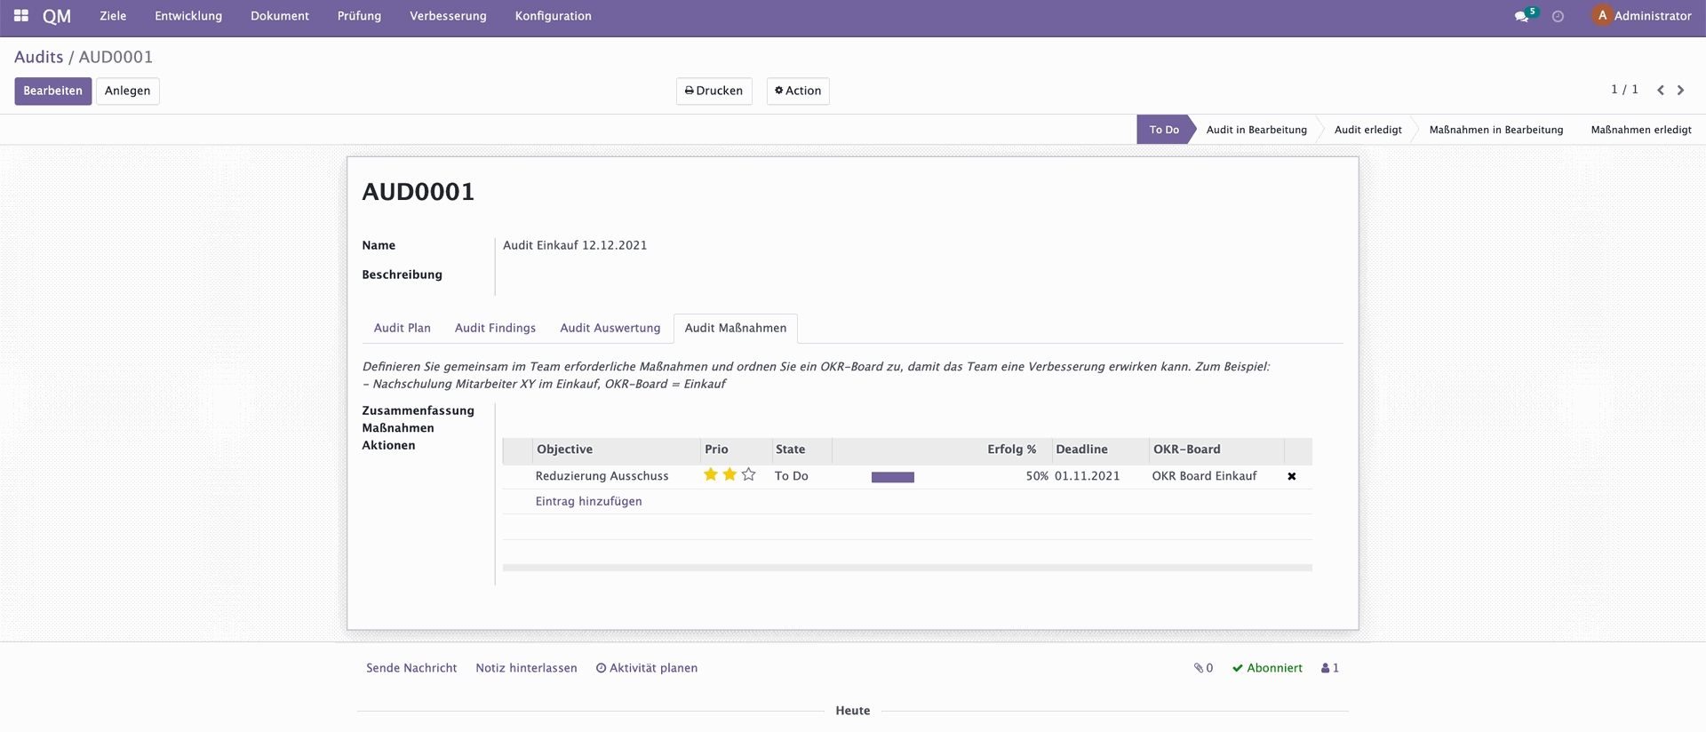Open the Reduzierung Ausschuss objective

click(x=602, y=476)
